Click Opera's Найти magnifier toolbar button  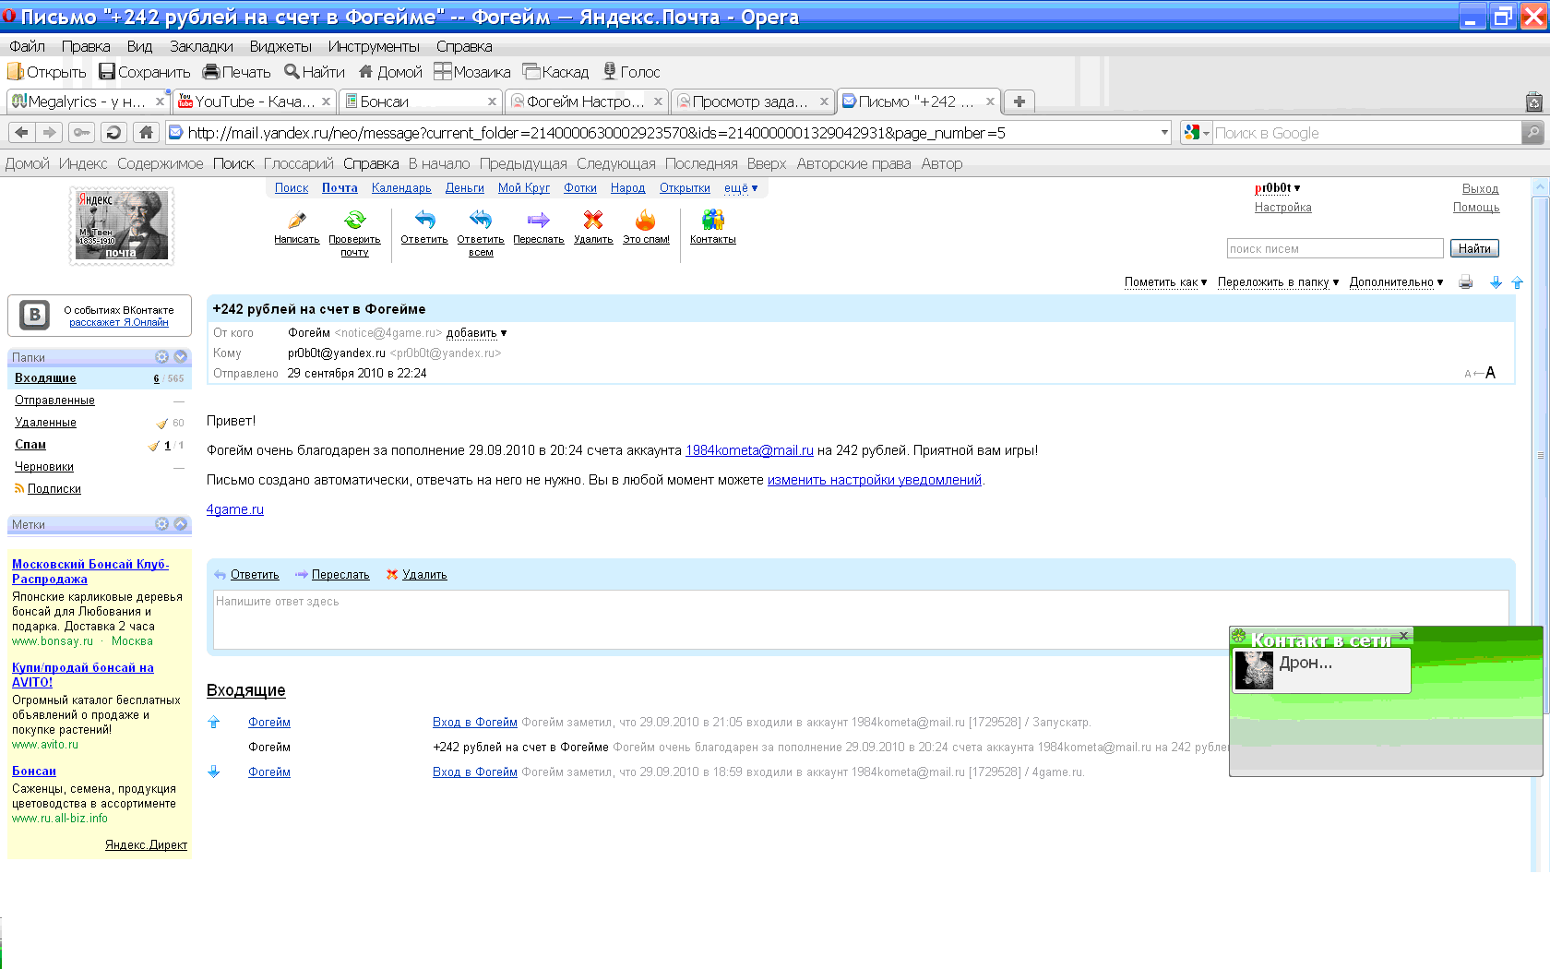tap(315, 72)
